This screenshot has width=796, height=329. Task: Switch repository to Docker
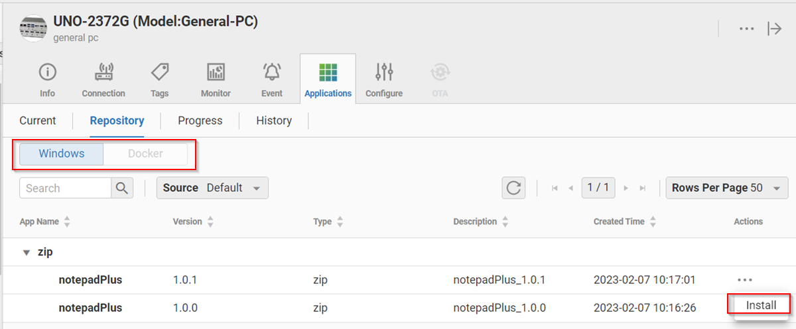(x=145, y=154)
